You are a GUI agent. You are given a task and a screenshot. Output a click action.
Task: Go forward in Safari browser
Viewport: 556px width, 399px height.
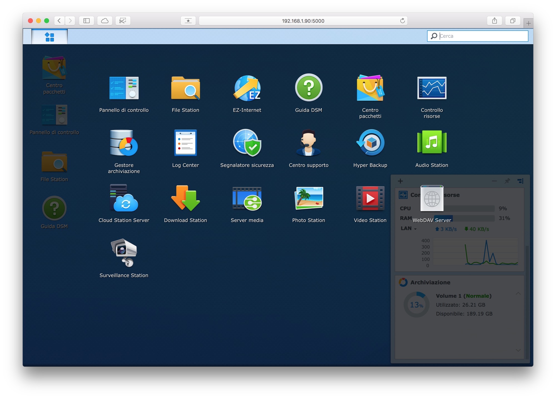pyautogui.click(x=70, y=21)
